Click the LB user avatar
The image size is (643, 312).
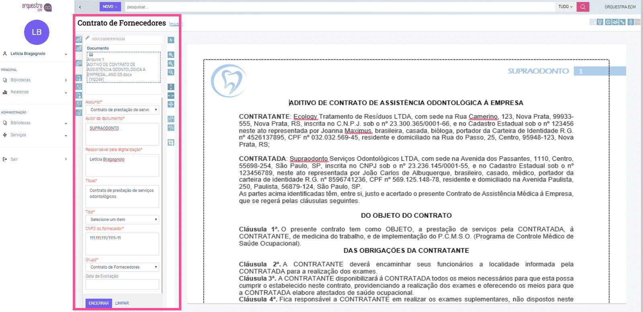click(37, 32)
